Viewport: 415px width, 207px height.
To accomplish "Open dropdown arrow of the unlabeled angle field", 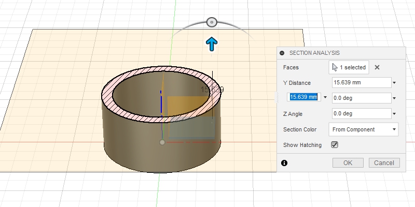I will [394, 98].
